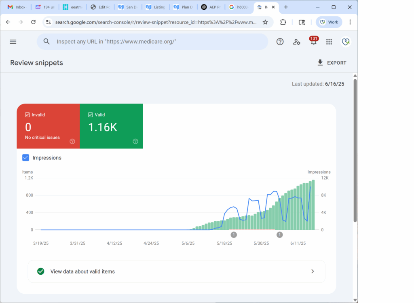414x303 pixels.
Task: Click the Export download icon
Action: coord(320,63)
